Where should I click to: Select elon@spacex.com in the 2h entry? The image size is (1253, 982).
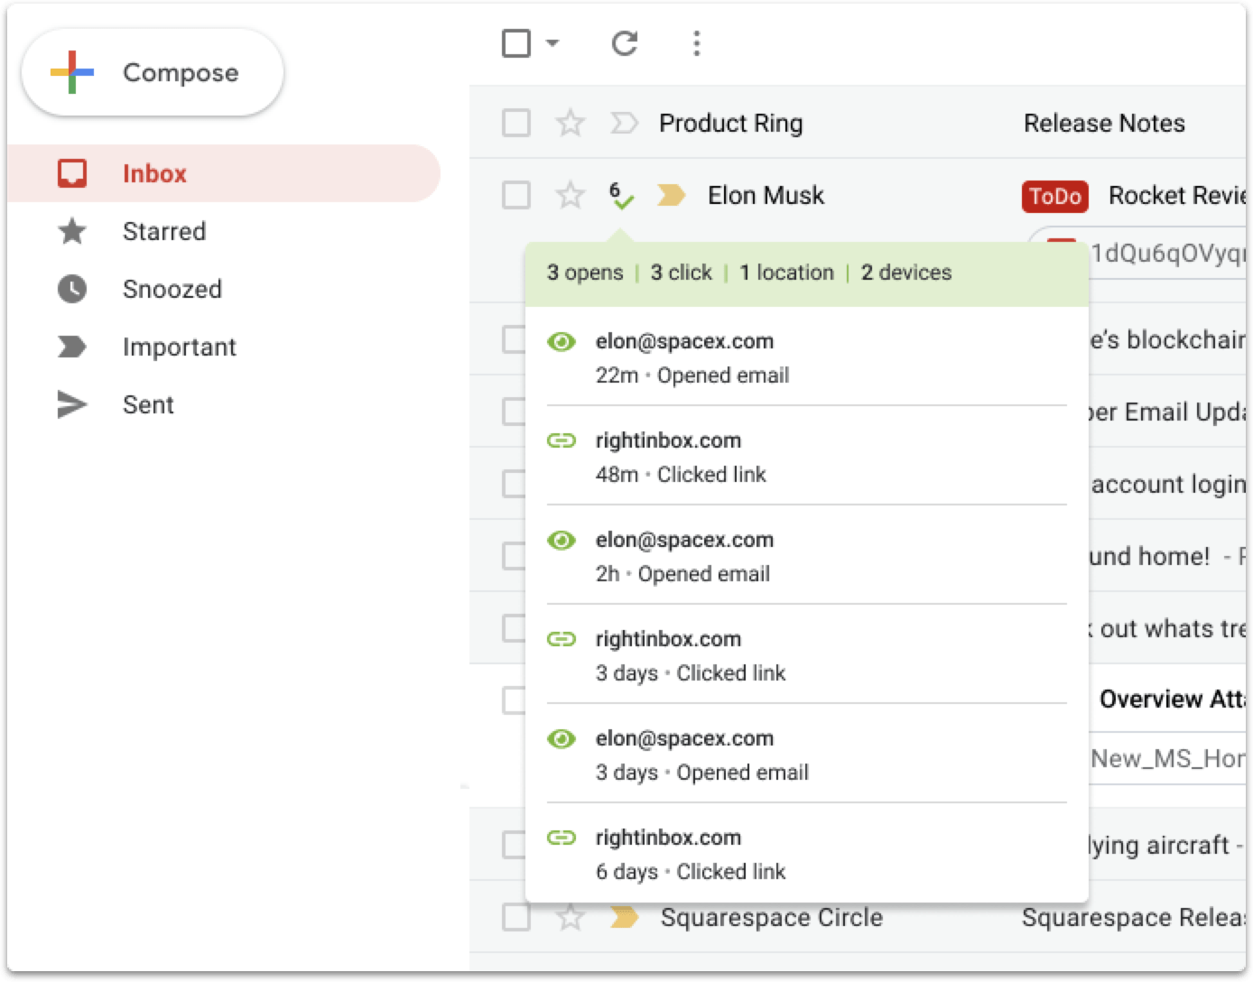click(x=684, y=540)
